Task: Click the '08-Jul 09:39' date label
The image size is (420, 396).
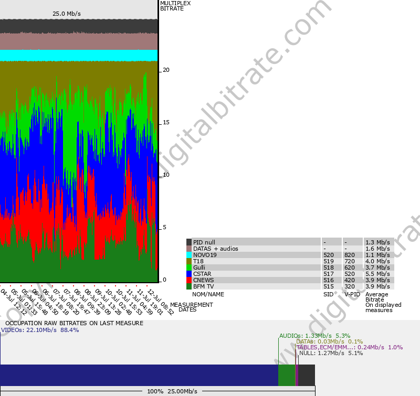Action: pos(87,302)
